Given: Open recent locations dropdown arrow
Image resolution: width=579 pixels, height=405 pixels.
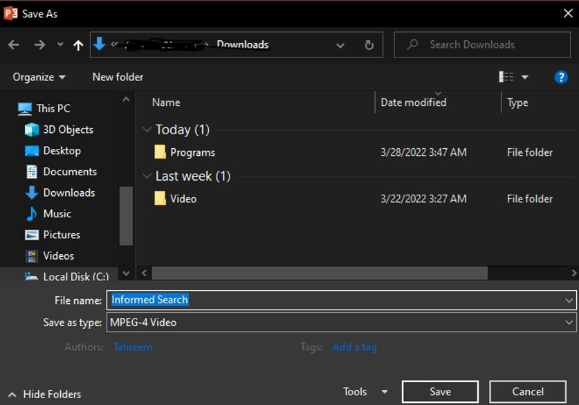Looking at the screenshot, I should pyautogui.click(x=60, y=45).
